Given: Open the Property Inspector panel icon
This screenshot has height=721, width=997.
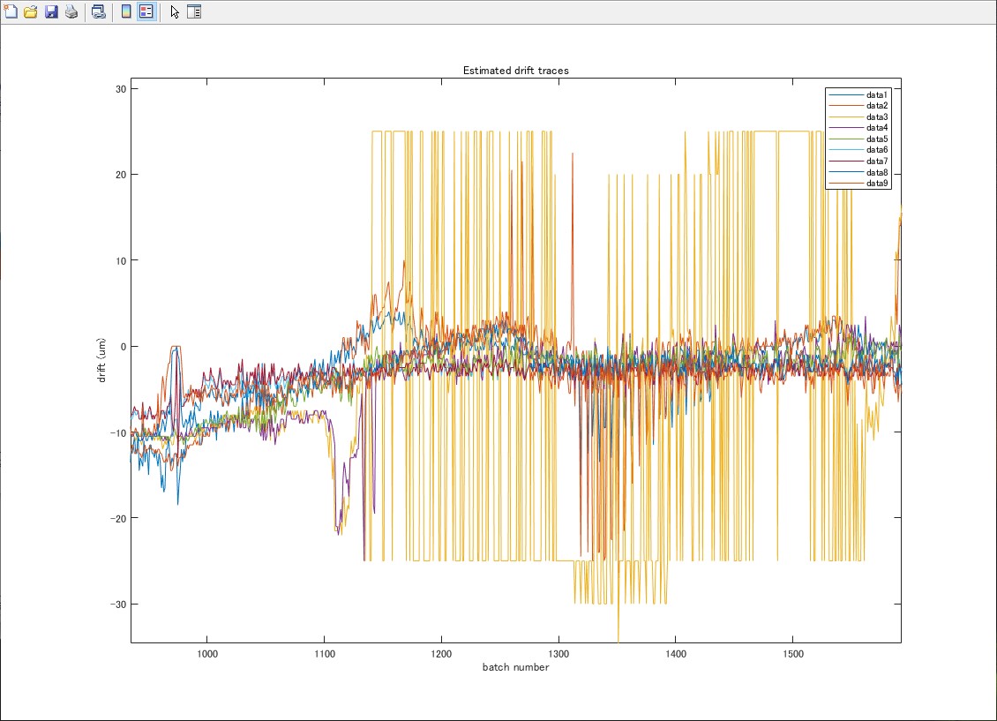Looking at the screenshot, I should tap(195, 11).
